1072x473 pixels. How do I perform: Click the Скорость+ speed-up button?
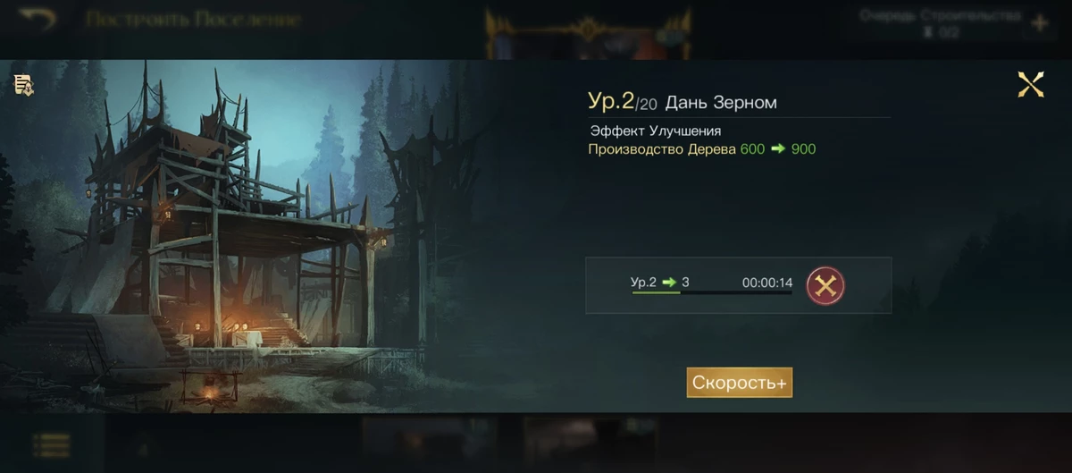[740, 383]
